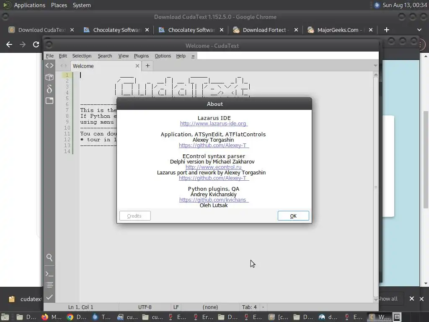Open the lazarus-ide.org link
The width and height of the screenshot is (429, 322).
click(214, 124)
